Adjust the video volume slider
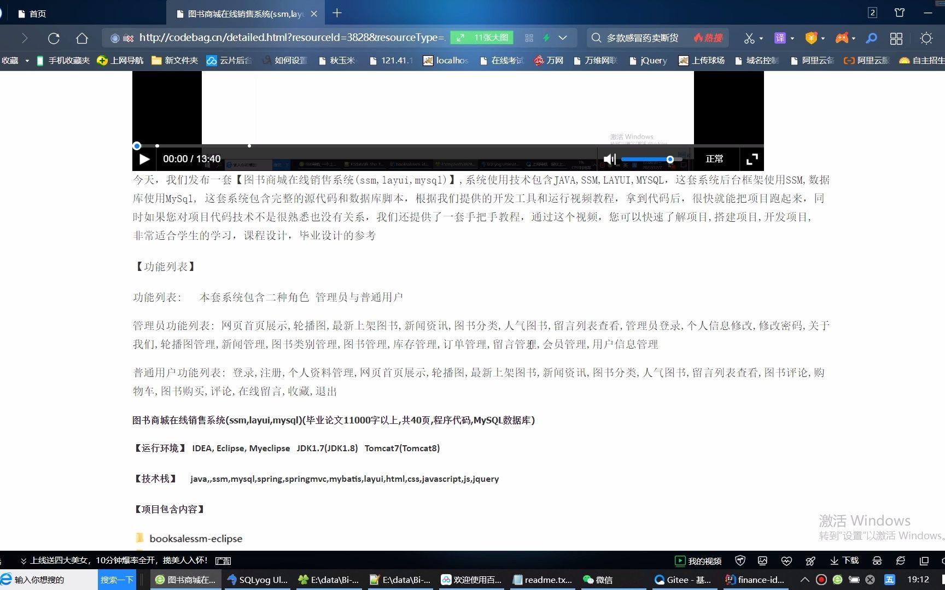The width and height of the screenshot is (945, 590). [651, 159]
